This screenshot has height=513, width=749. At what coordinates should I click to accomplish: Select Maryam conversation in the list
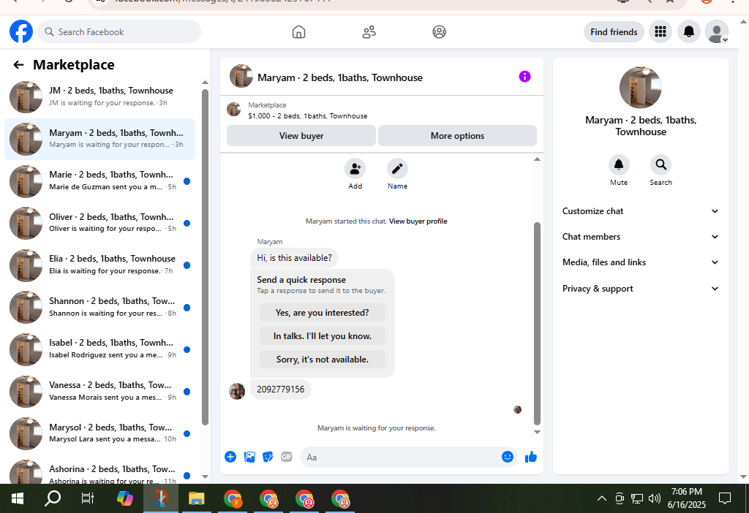tap(99, 139)
